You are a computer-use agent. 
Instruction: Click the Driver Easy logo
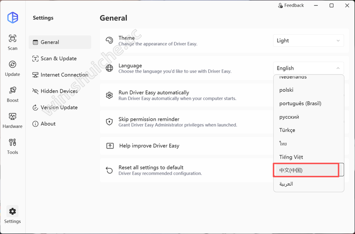[13, 18]
